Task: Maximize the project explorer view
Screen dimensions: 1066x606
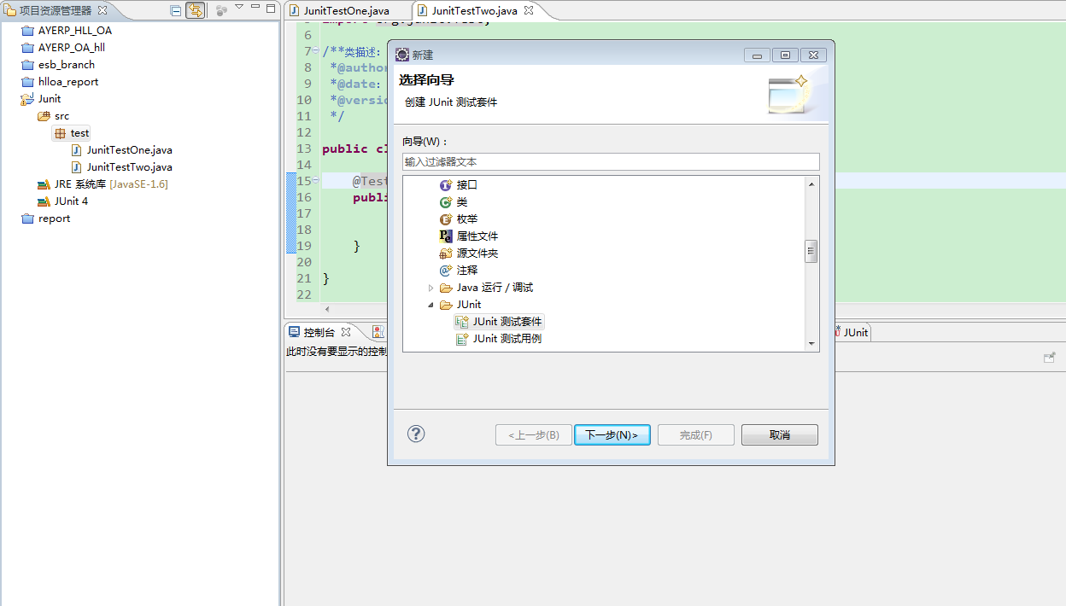Action: pos(271,8)
